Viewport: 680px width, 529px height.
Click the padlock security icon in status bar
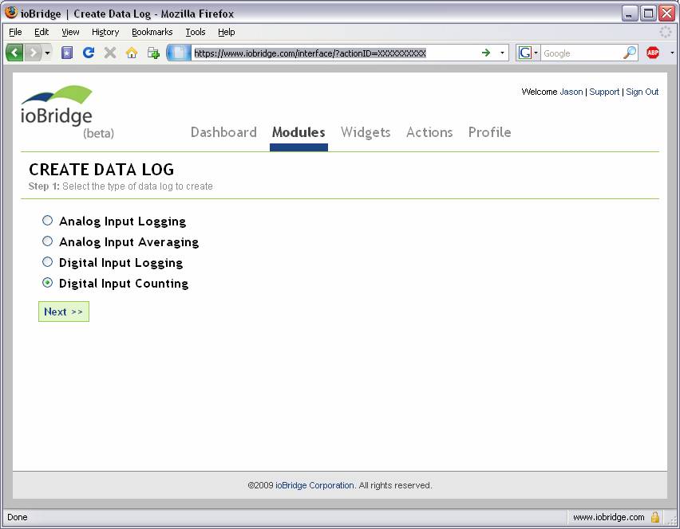coord(655,517)
